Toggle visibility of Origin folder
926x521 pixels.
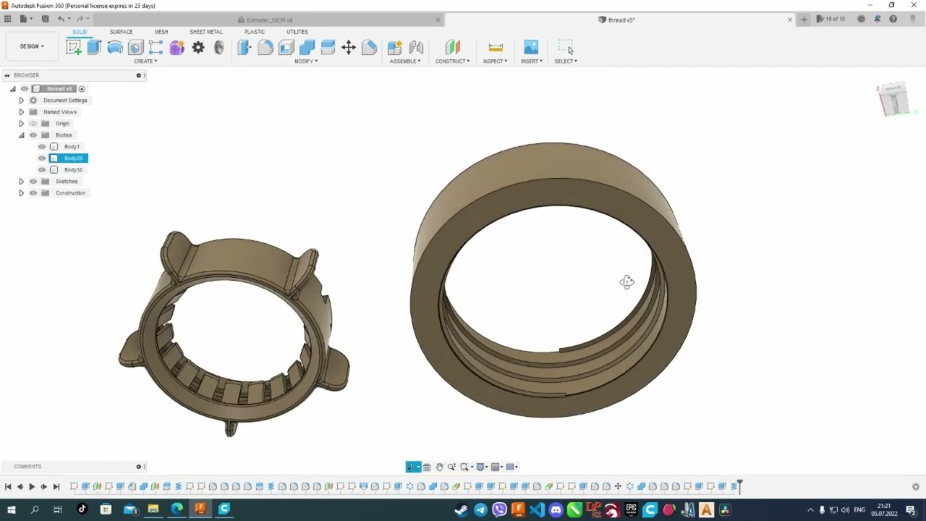[33, 124]
